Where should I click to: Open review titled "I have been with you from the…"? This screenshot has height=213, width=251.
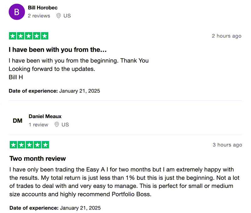pyautogui.click(x=58, y=49)
